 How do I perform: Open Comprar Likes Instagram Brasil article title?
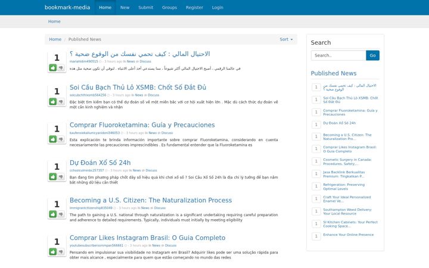tap(148, 238)
